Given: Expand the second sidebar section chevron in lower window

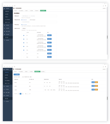Looking at the screenshot, I should tap(11, 86).
